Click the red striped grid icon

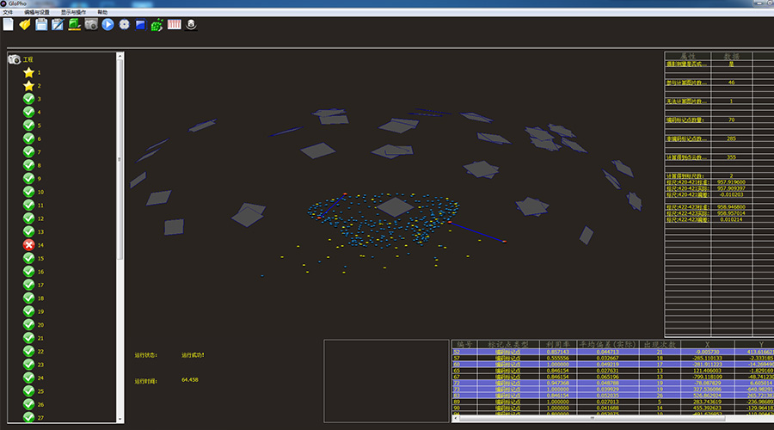click(x=175, y=25)
